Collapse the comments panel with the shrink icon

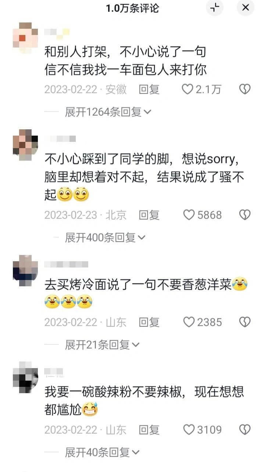click(x=215, y=7)
